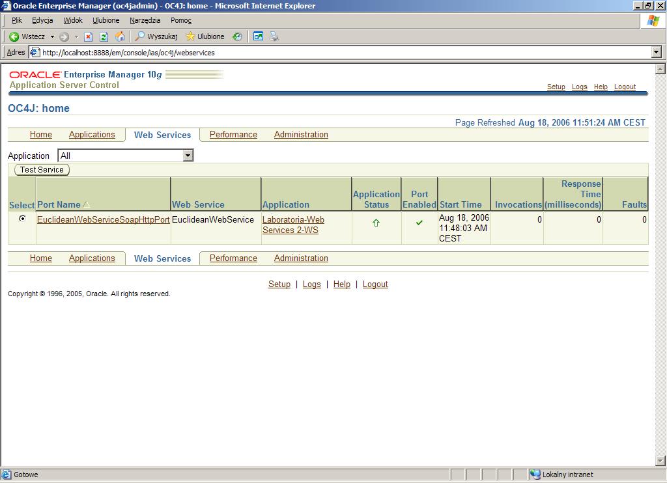Click bottom Administration tab link
The image size is (667, 483).
click(301, 258)
